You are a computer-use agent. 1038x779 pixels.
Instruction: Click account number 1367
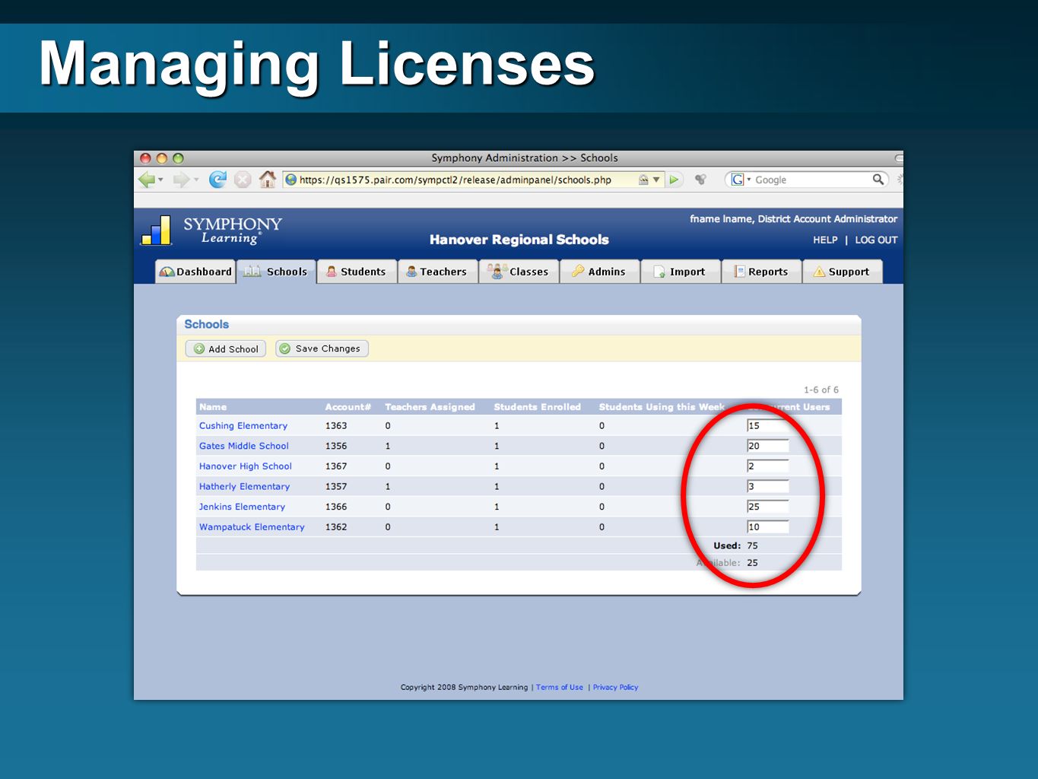(x=336, y=466)
